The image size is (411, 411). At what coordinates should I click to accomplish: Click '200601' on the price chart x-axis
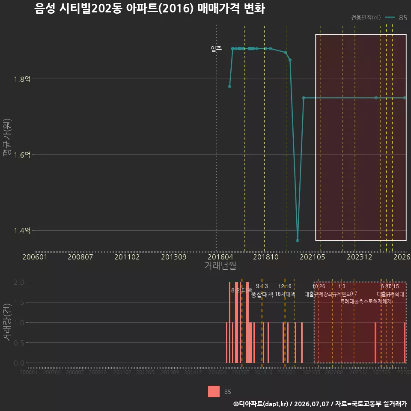pos(35,257)
